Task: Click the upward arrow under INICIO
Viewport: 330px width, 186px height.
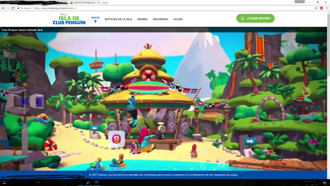Action: (95, 21)
